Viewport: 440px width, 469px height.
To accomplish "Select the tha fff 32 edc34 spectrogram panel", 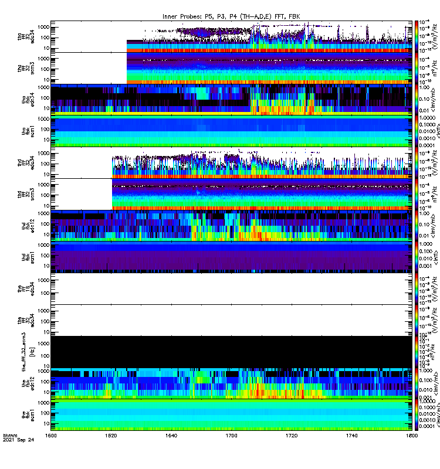I will coord(231,36).
